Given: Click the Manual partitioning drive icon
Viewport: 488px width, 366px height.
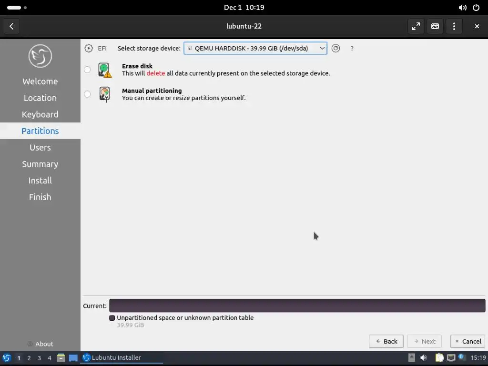Looking at the screenshot, I should pyautogui.click(x=104, y=94).
